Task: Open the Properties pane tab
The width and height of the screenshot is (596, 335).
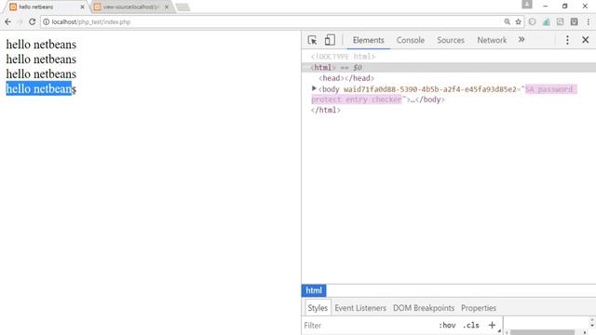Action: point(479,308)
